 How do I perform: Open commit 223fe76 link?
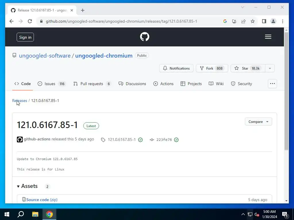164,140
